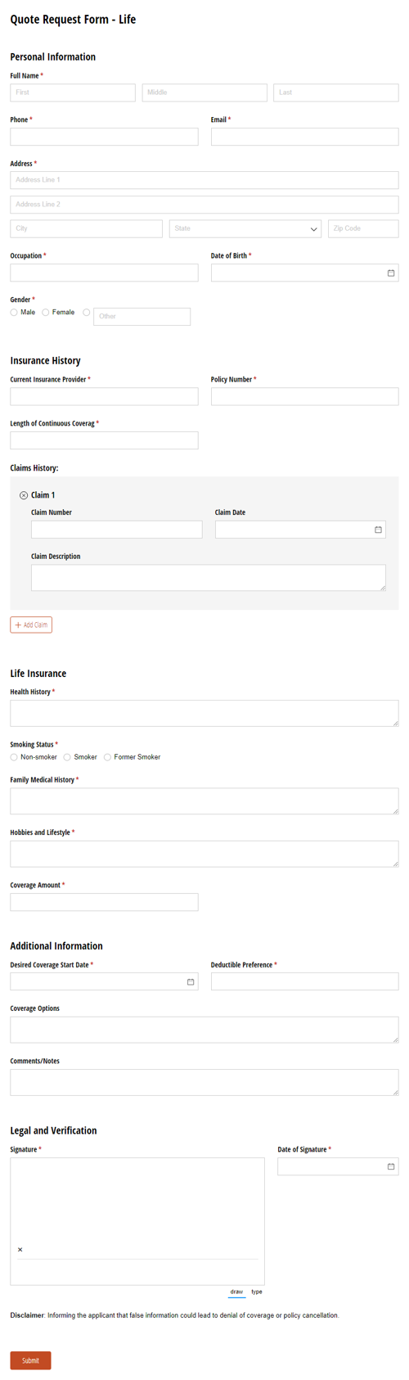409x1380 pixels.
Task: Focus the Deductible Preference field
Action: click(305, 981)
